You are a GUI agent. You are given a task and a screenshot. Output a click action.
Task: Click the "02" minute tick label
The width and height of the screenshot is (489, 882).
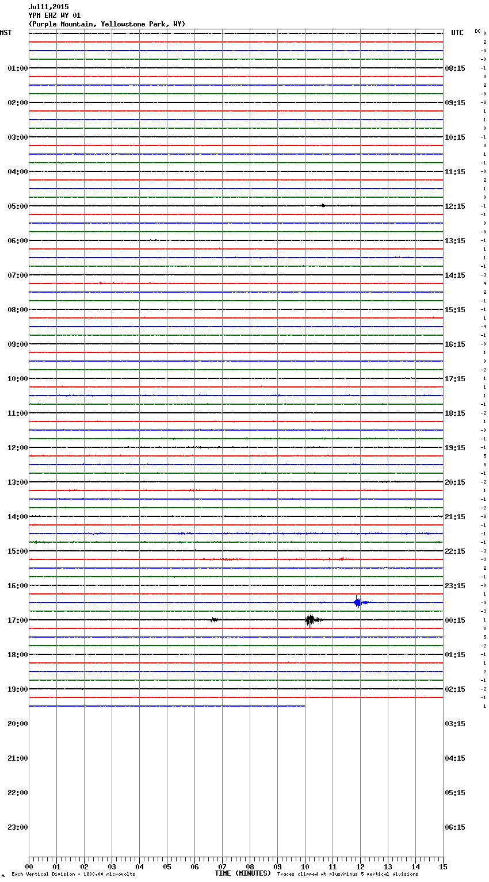click(x=84, y=866)
